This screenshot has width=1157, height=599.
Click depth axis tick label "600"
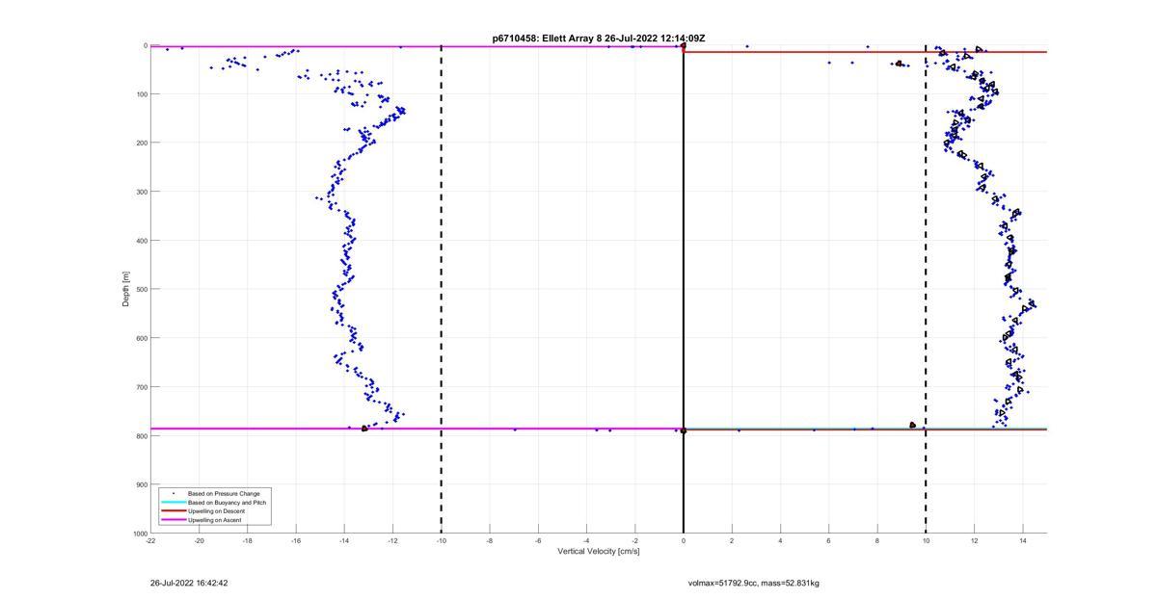tap(141, 338)
